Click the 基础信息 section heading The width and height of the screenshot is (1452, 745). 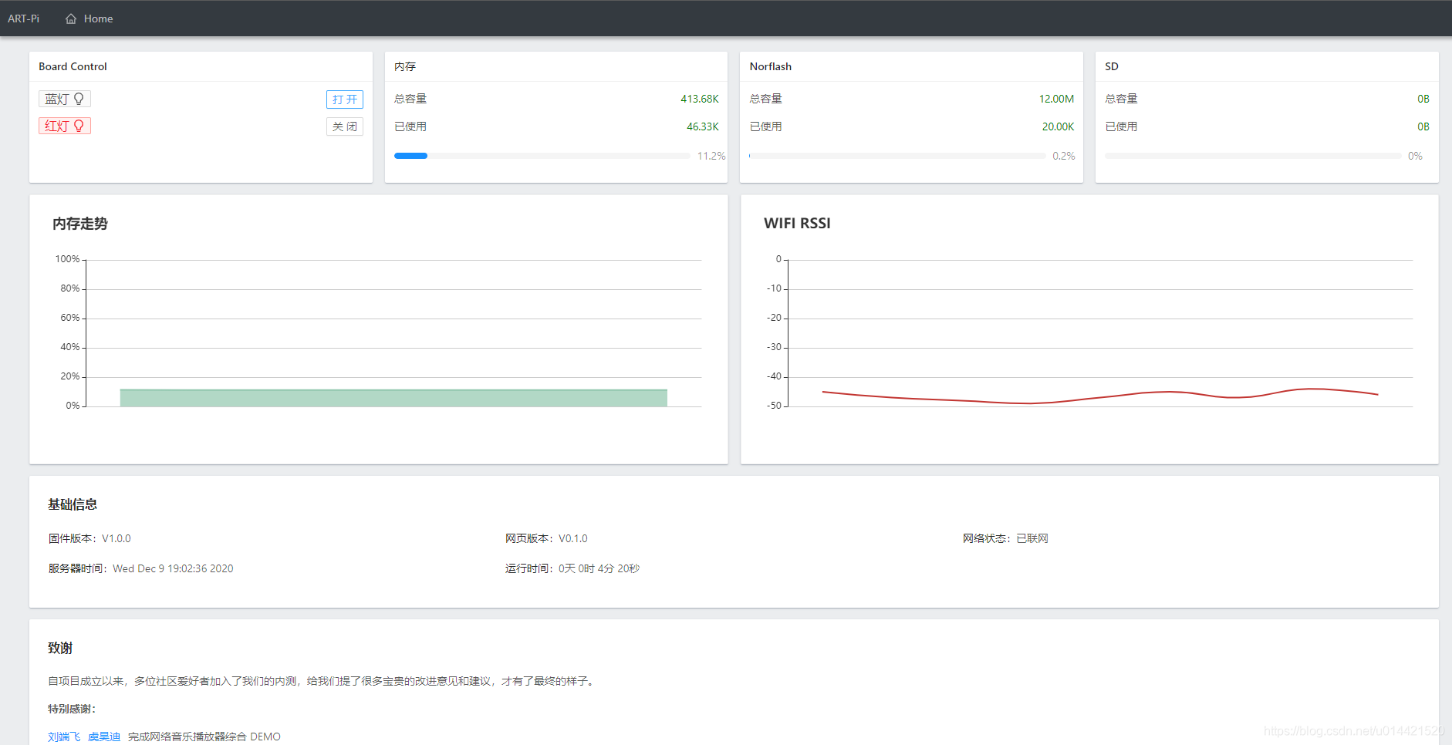point(73,504)
